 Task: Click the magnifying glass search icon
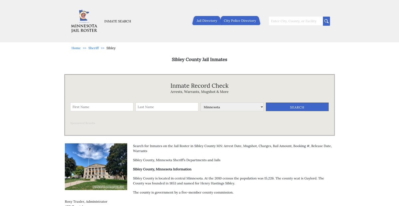(x=326, y=21)
